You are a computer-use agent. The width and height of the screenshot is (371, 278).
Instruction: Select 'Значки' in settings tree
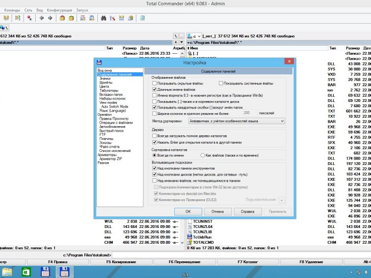point(105,78)
